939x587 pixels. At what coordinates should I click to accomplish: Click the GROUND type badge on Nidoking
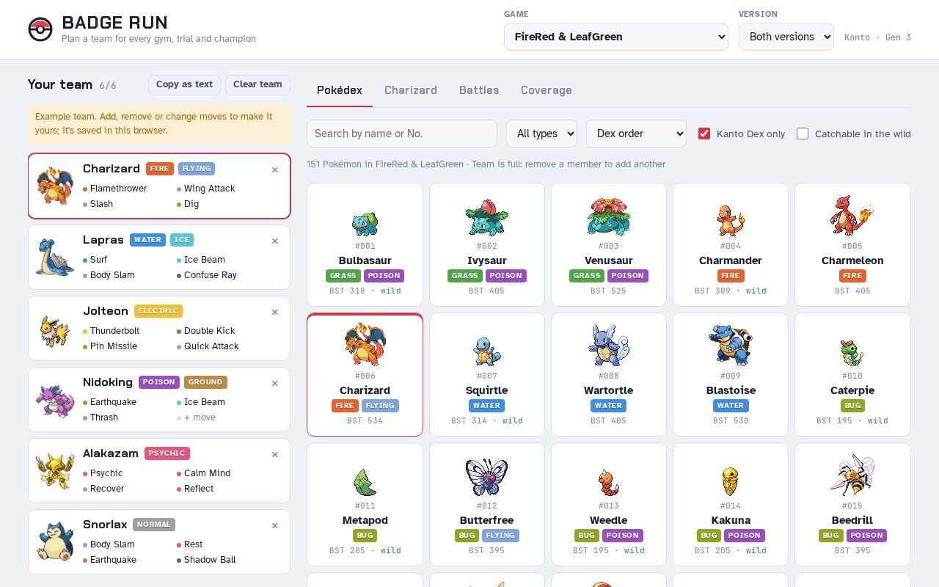pyautogui.click(x=205, y=382)
